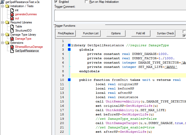Viewport: 186px width, 135px height.
Task: Collapse the Extensions folder
Action: coord(2,43)
